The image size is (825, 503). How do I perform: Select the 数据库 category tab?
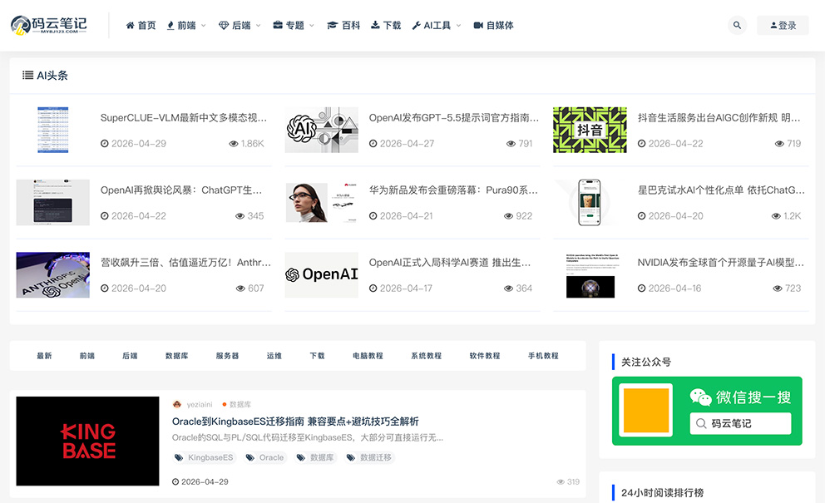pyautogui.click(x=177, y=356)
